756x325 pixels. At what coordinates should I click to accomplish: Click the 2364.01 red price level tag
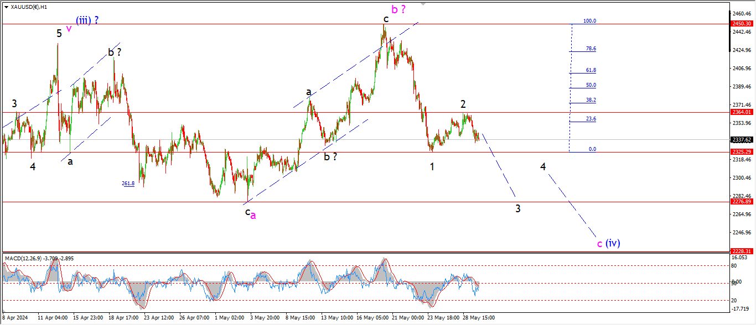click(741, 112)
